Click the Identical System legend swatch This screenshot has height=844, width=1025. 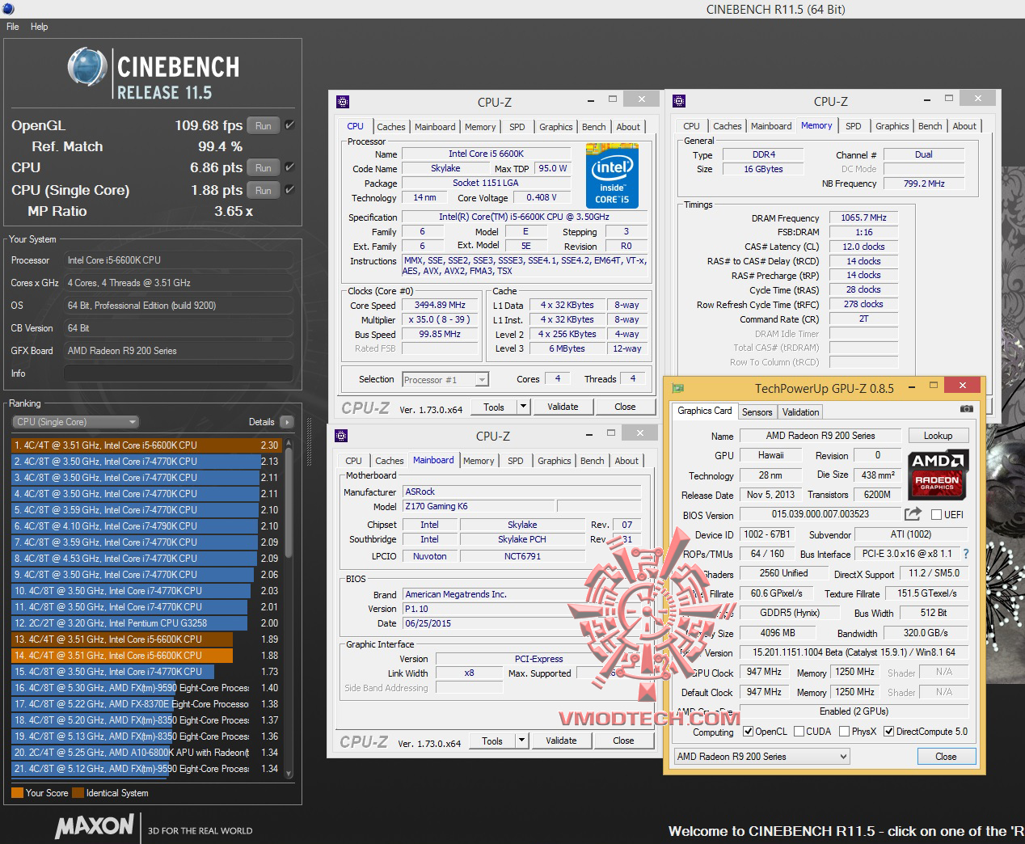point(78,793)
